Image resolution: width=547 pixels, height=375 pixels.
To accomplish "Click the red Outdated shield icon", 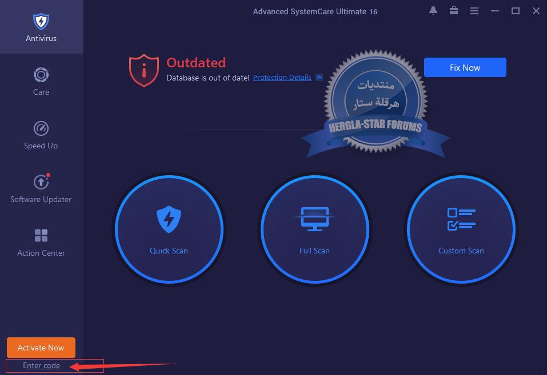I will 143,70.
